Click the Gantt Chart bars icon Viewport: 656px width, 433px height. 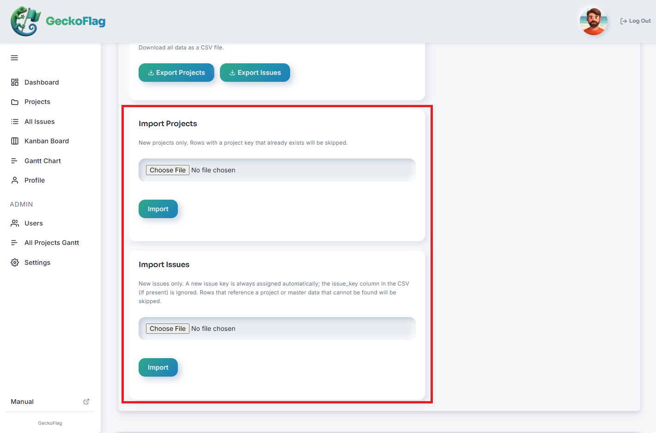pos(15,161)
